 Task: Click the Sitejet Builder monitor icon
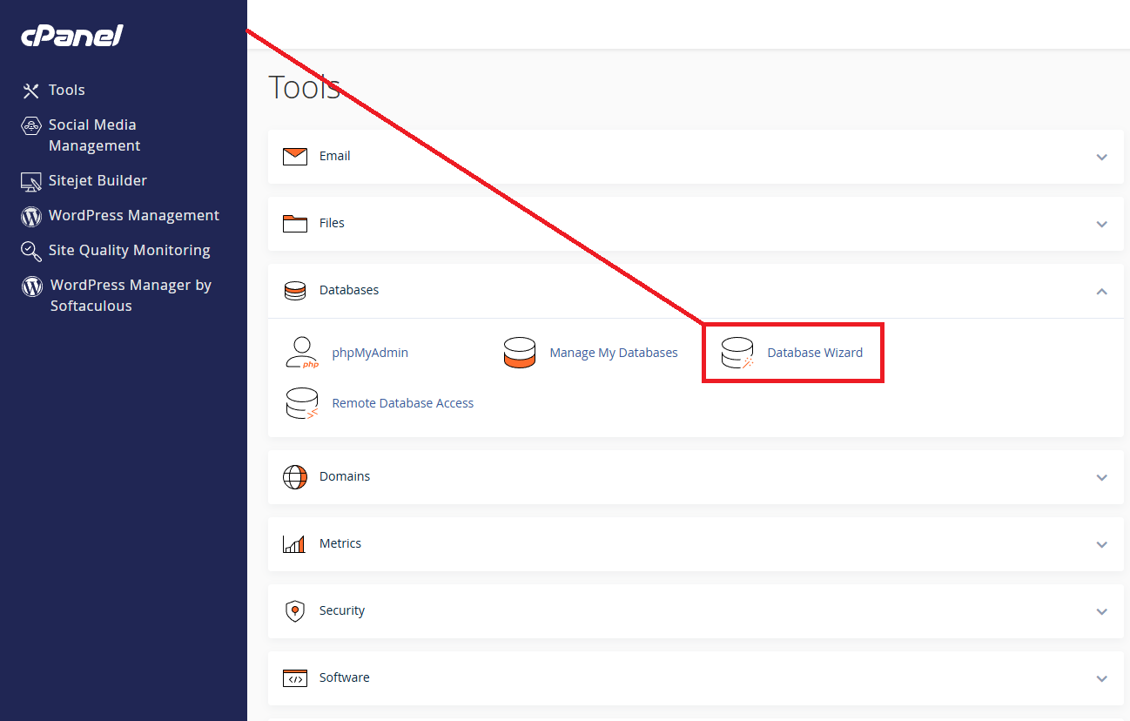pyautogui.click(x=31, y=181)
